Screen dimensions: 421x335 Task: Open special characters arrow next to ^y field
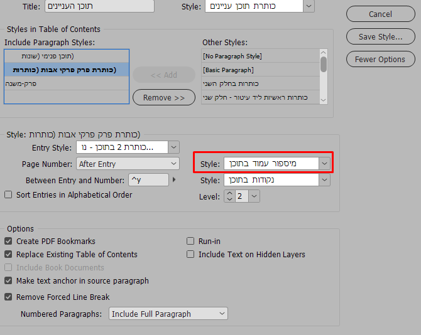tap(174, 179)
